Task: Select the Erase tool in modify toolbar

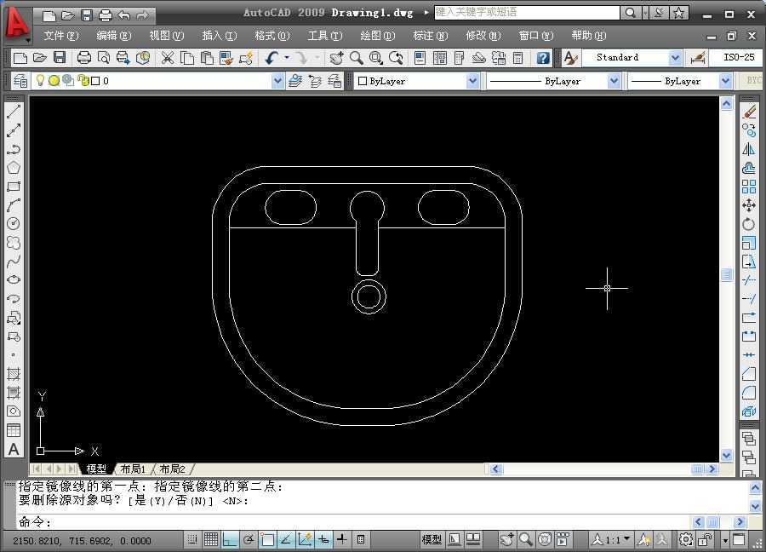Action: coord(749,112)
